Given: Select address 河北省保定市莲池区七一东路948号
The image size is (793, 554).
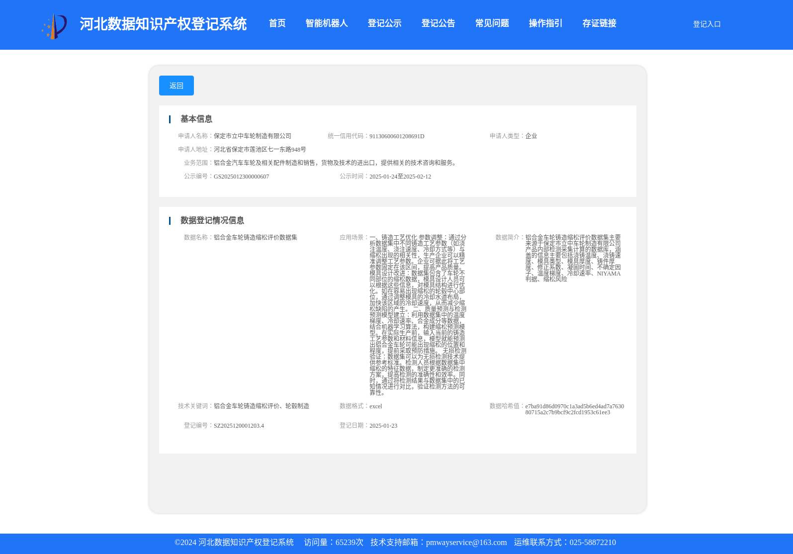Looking at the screenshot, I should pos(260,149).
